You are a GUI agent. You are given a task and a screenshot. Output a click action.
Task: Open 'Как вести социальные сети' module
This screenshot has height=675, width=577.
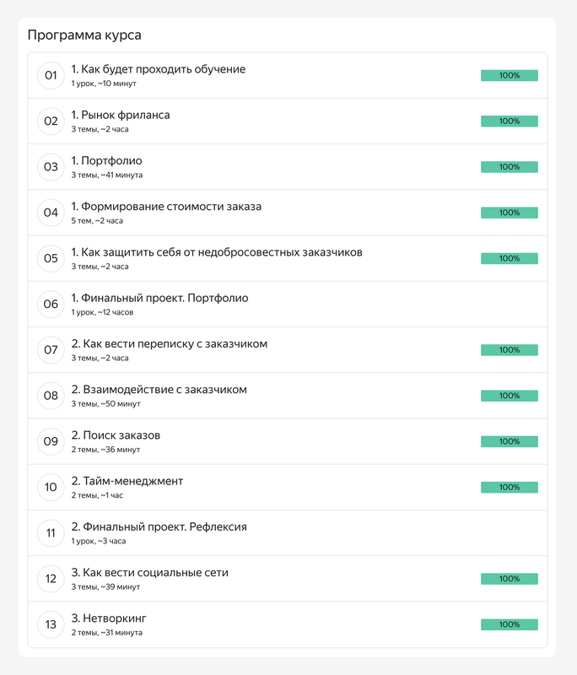tap(149, 573)
